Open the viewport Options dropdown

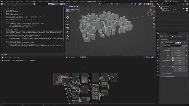152,6
